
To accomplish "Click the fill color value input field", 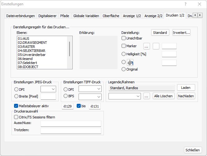I will click(169, 63).
